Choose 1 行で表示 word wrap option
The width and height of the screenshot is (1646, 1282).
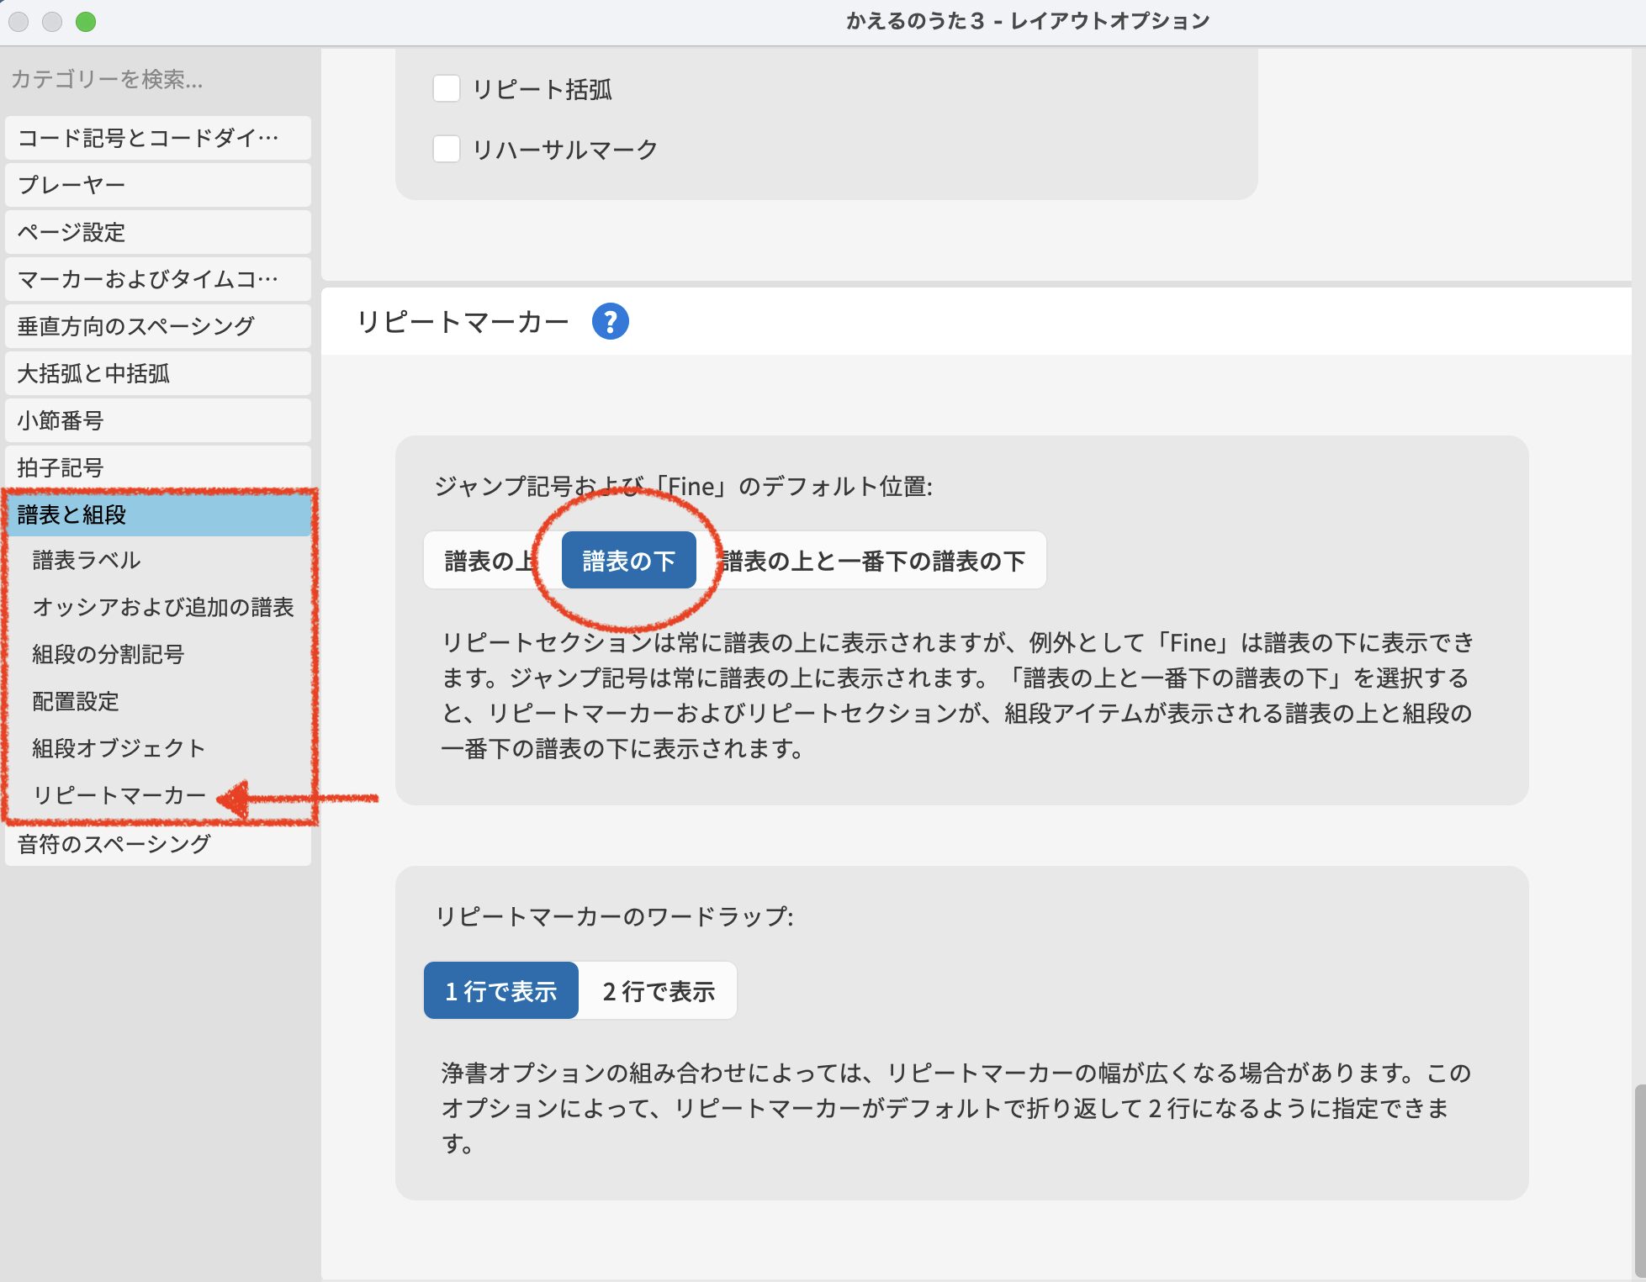point(500,991)
